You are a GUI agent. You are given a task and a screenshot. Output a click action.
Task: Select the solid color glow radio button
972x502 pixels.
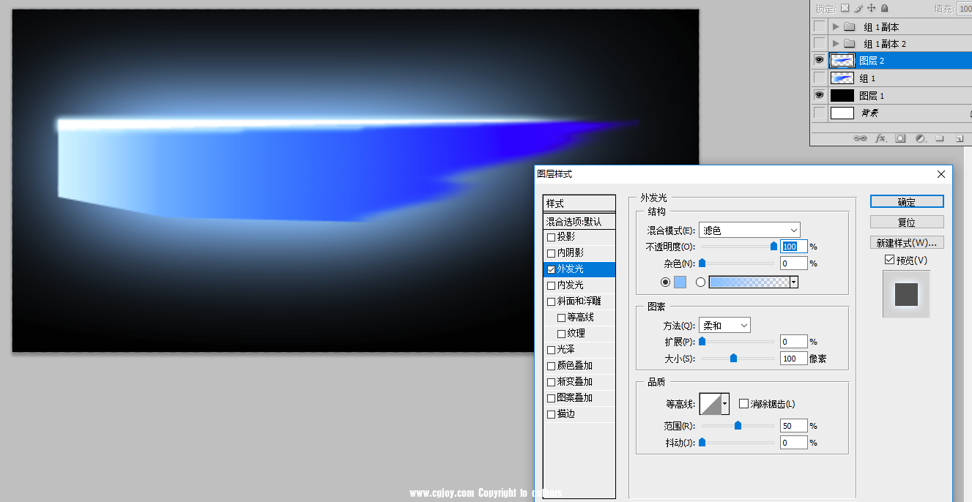tap(665, 282)
